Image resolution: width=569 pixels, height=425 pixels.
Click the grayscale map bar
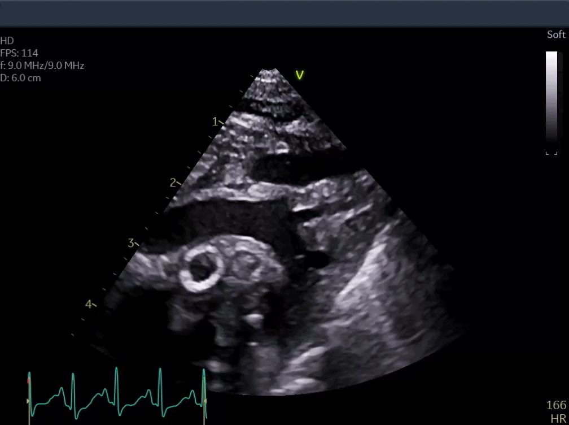[x=552, y=97]
